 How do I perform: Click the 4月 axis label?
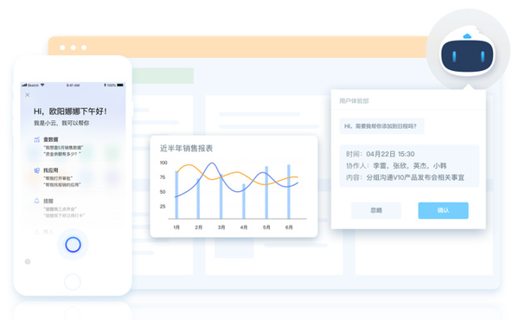(x=244, y=227)
